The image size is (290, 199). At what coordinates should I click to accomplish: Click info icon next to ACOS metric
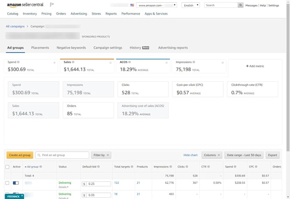coord(130,62)
